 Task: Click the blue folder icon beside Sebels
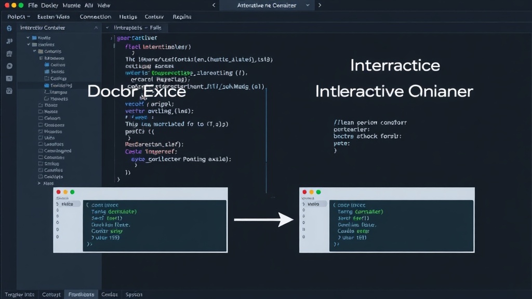point(47,72)
